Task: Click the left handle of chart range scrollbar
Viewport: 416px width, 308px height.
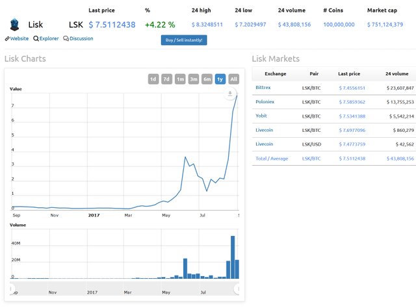Action: 12,289
